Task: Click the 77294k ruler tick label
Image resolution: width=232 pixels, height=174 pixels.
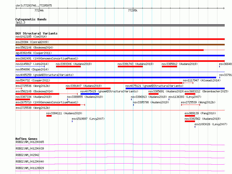Action: point(39,10)
